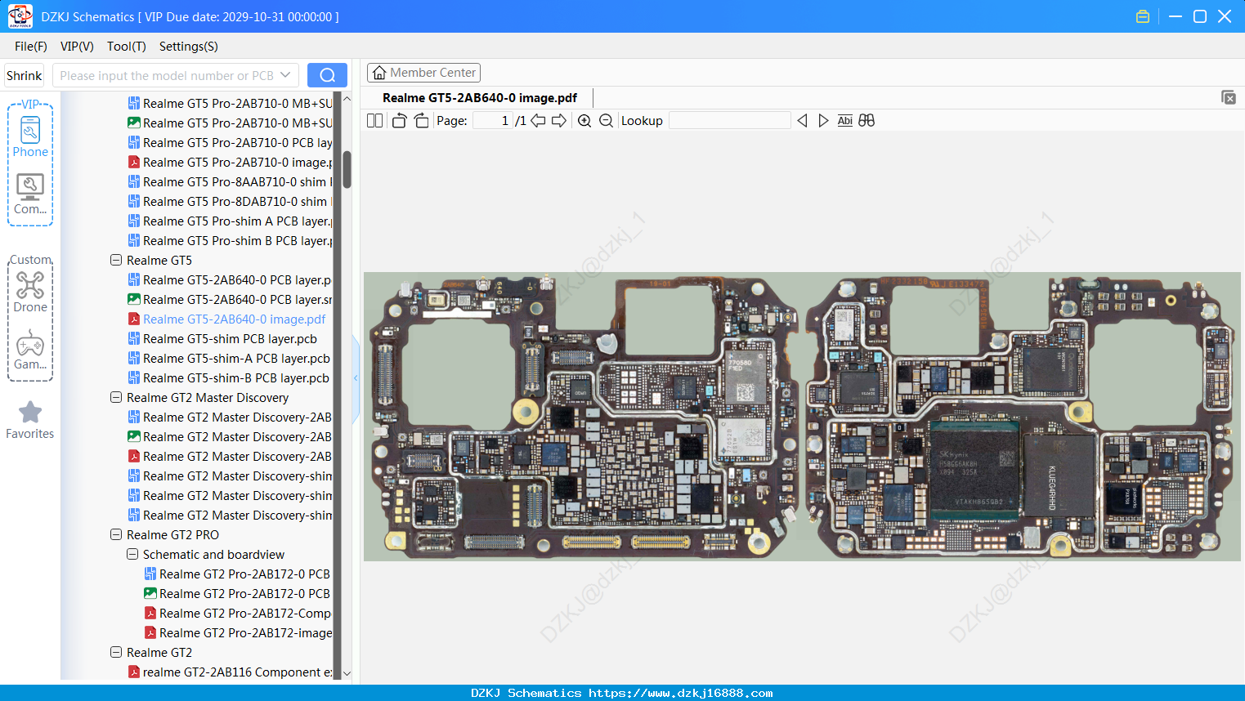Select the Drone category icon
1245x701 pixels.
(30, 292)
